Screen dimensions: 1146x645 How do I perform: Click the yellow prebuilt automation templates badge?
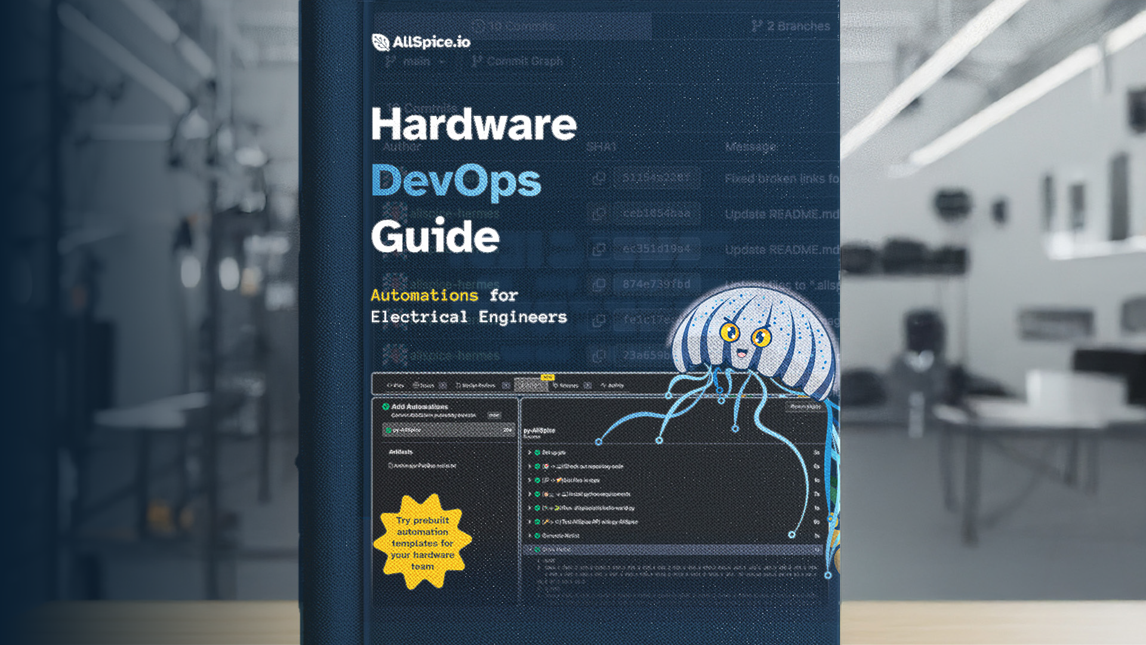tap(423, 542)
